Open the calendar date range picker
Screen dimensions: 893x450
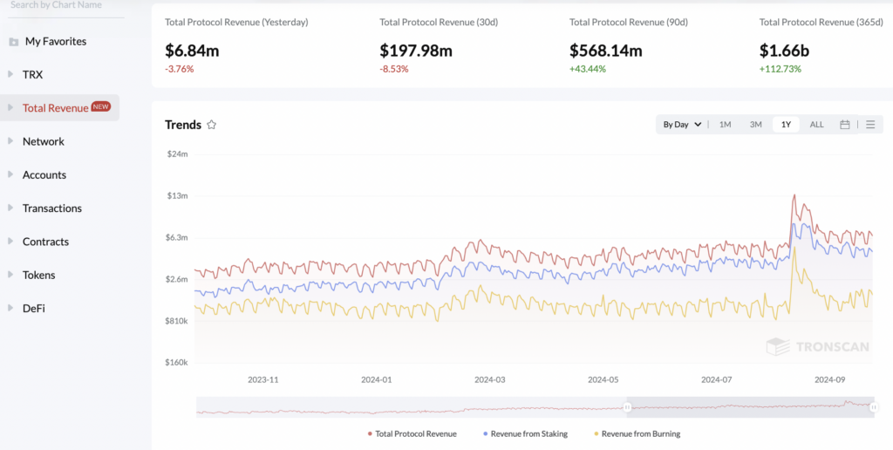(x=844, y=124)
